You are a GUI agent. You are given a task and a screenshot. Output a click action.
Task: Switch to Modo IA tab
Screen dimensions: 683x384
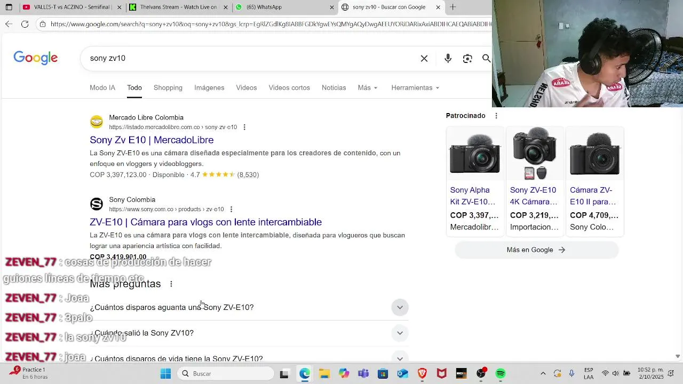click(x=102, y=88)
